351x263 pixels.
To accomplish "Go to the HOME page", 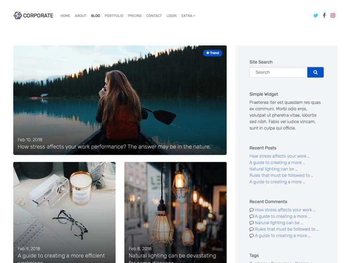I will [65, 16].
